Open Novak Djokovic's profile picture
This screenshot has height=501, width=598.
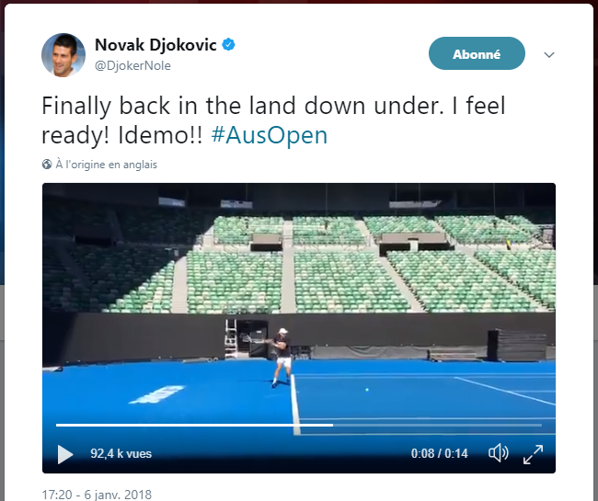coord(63,55)
